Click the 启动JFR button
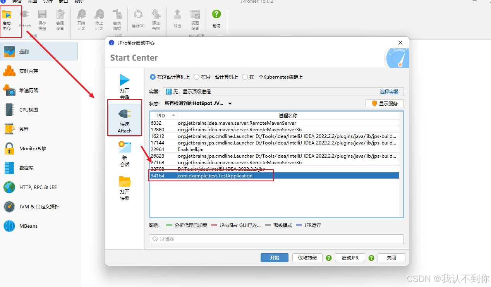Screen dimensions: 491x287 point(350,258)
